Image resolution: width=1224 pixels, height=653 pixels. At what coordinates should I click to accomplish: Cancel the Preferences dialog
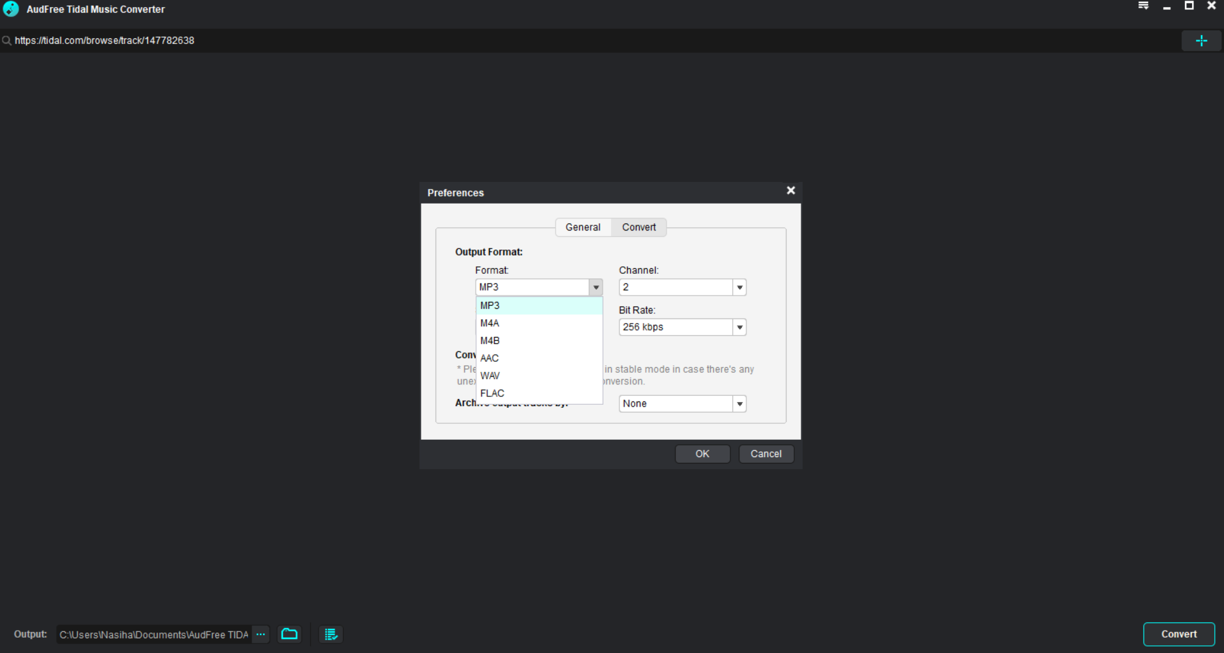[x=766, y=454]
